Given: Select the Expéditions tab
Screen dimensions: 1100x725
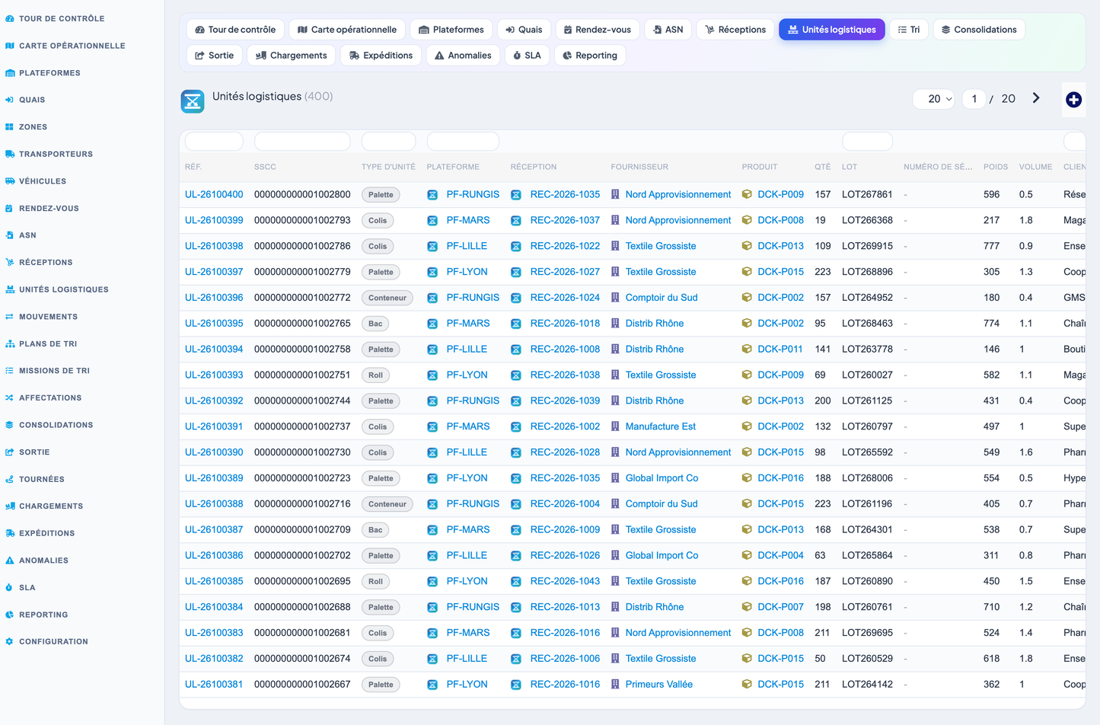Looking at the screenshot, I should point(381,56).
